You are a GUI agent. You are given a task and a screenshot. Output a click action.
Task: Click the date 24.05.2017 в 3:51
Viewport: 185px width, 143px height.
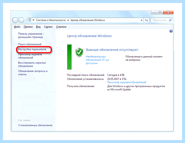117,79
